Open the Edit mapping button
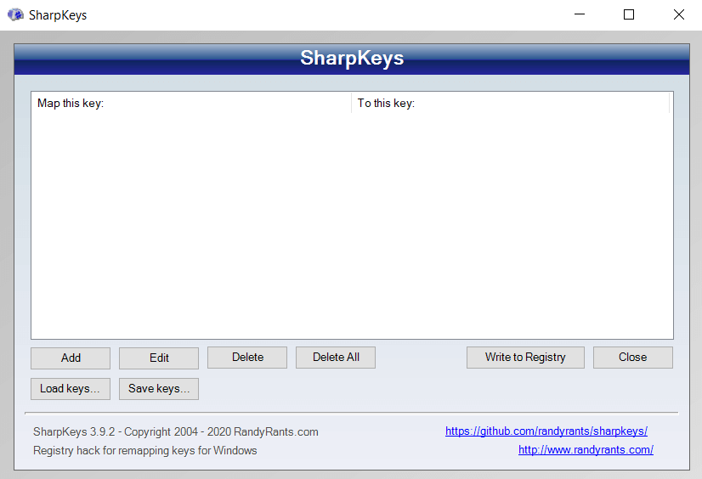 [x=159, y=358]
